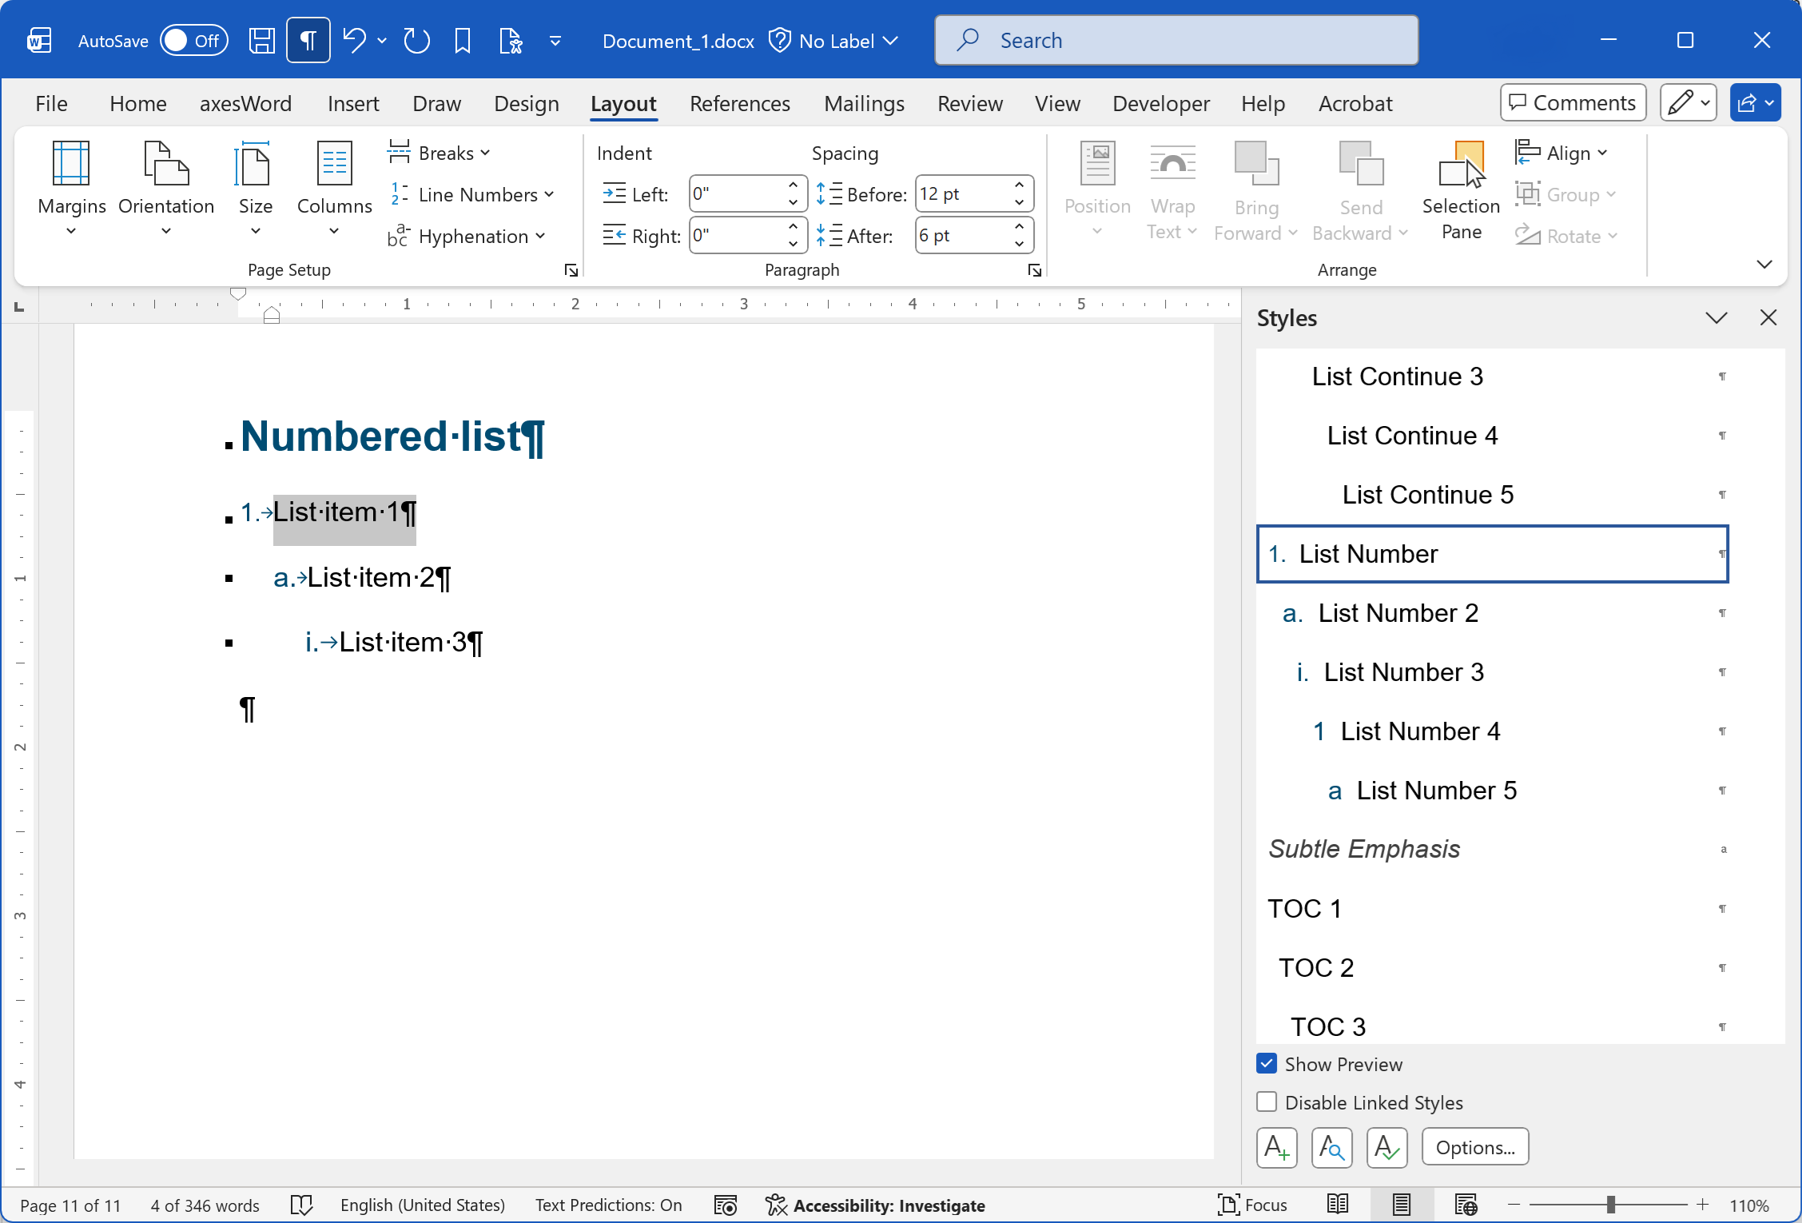Open the Developer tab
Viewport: 1802px width, 1223px height.
coord(1161,104)
